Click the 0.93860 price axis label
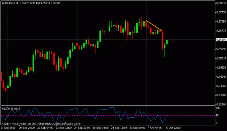227x131 pixels. 221,86
